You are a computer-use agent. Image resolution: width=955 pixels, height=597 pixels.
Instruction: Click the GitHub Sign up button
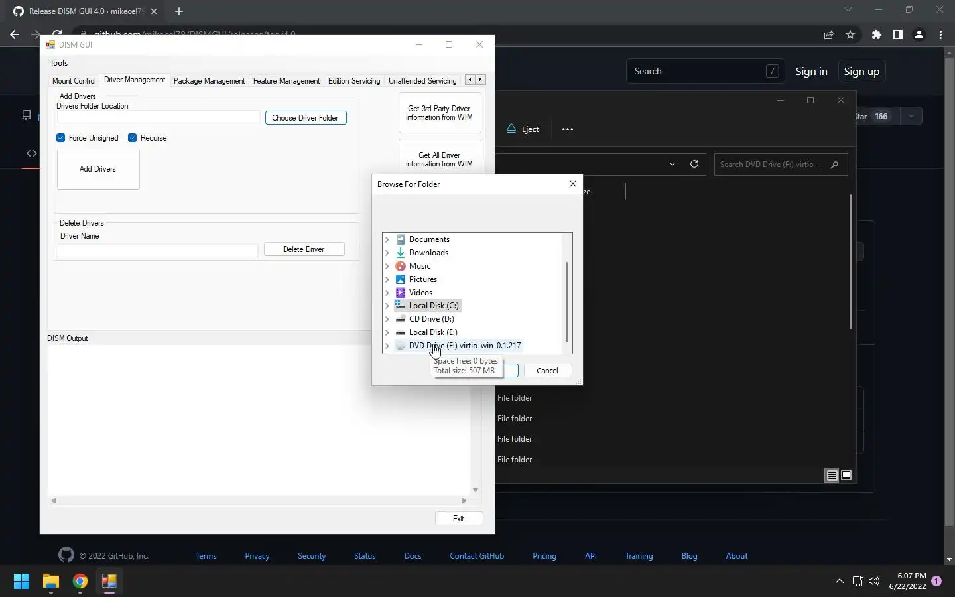point(861,72)
